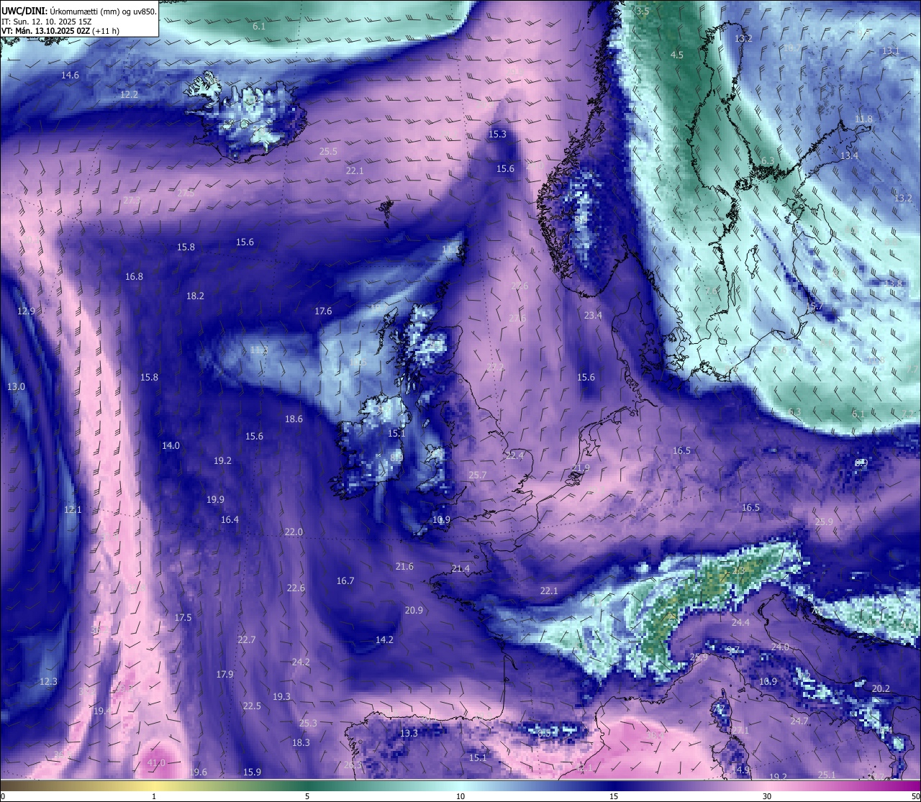Image resolution: width=921 pixels, height=802 pixels.
Task: Click the legend tick labeled 1
Action: 154,796
